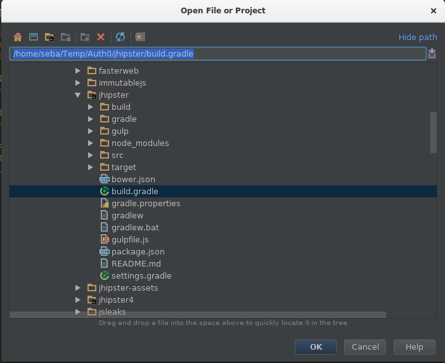Screen dimensions: 445x363
Task: Click the Cancel button
Action: [x=365, y=346]
